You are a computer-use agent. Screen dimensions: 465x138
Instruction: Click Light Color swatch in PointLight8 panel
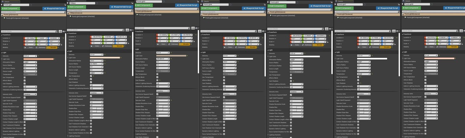pos(439,58)
